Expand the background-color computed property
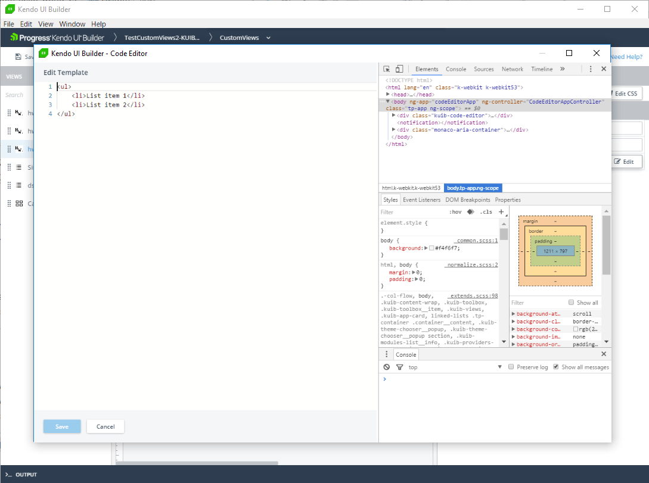The image size is (649, 483). 514,328
